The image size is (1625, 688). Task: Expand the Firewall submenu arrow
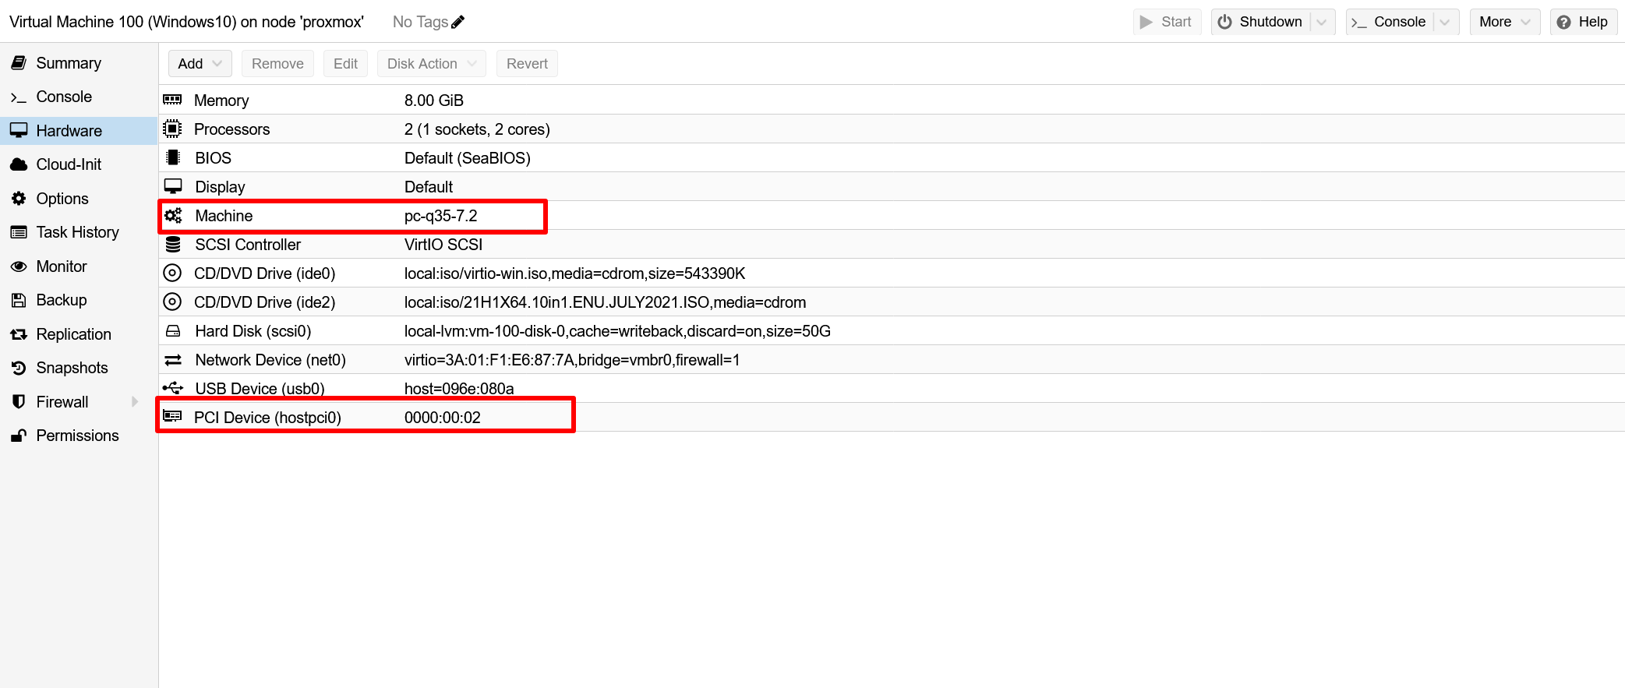(135, 402)
